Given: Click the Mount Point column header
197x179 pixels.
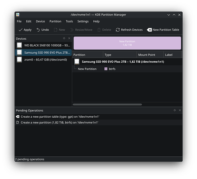Looking at the screenshot, I should tap(150, 55).
